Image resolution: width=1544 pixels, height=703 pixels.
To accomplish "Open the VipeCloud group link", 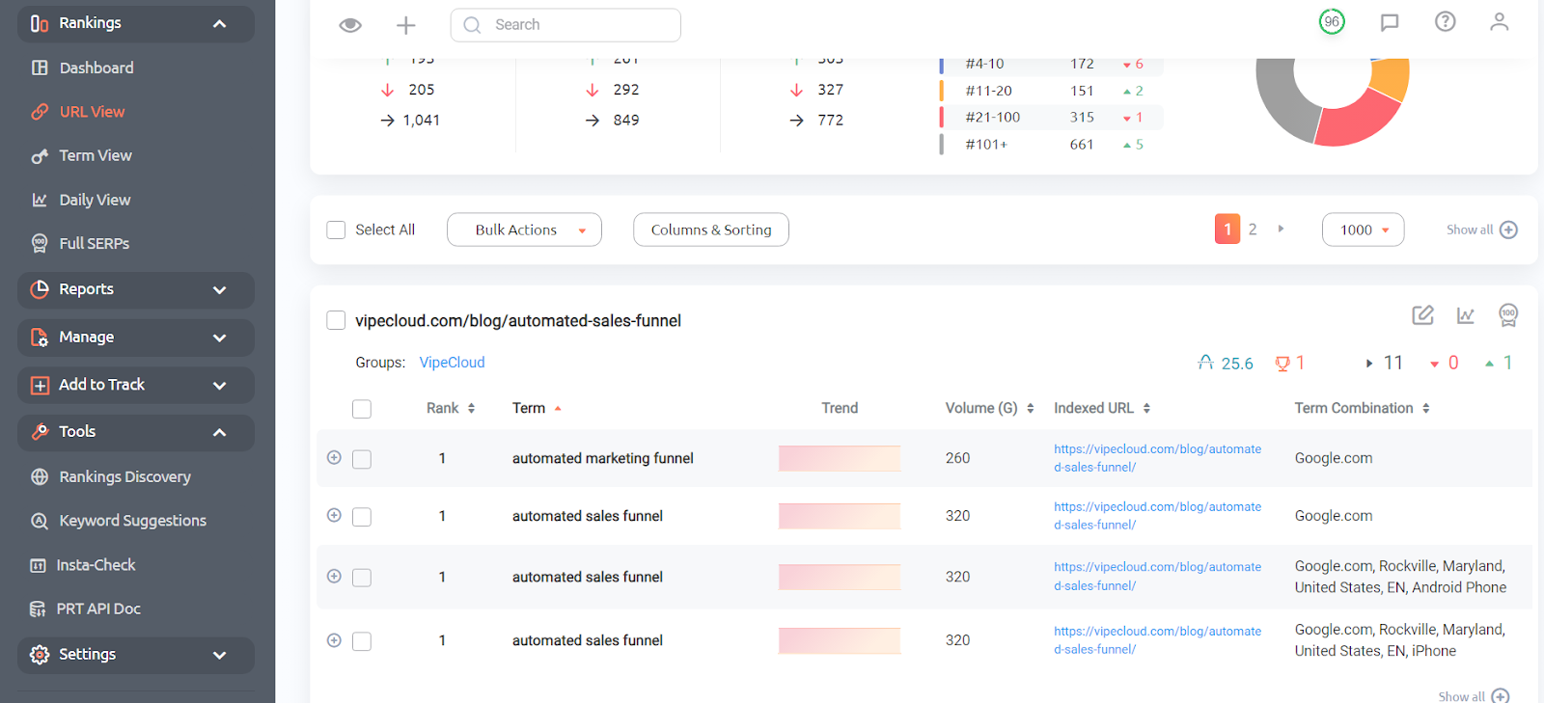I will 452,363.
